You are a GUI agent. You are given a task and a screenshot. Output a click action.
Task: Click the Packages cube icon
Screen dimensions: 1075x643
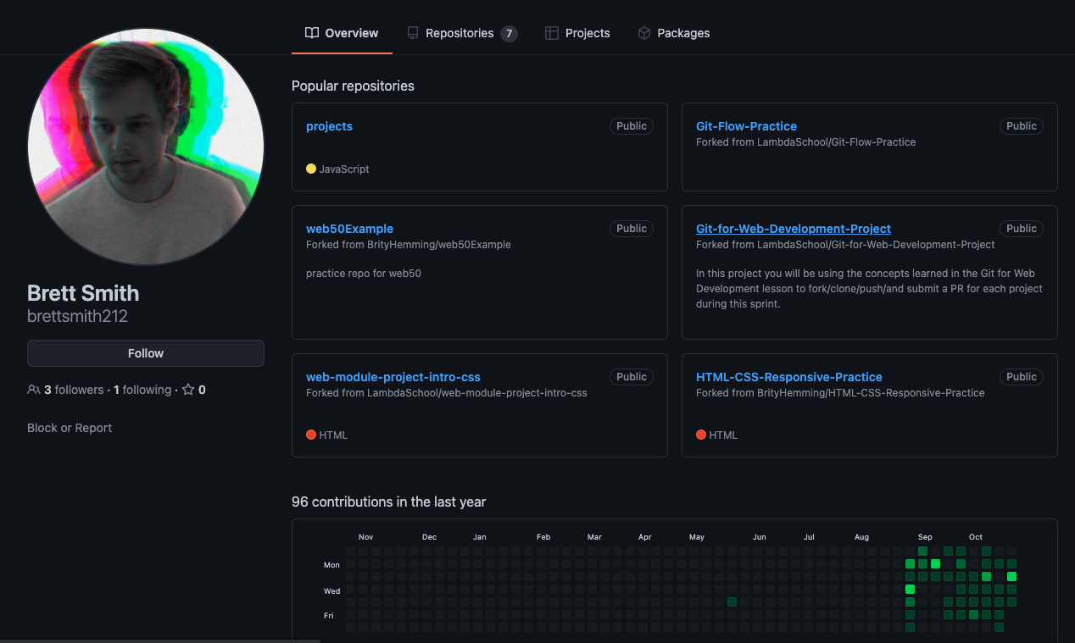click(x=644, y=33)
